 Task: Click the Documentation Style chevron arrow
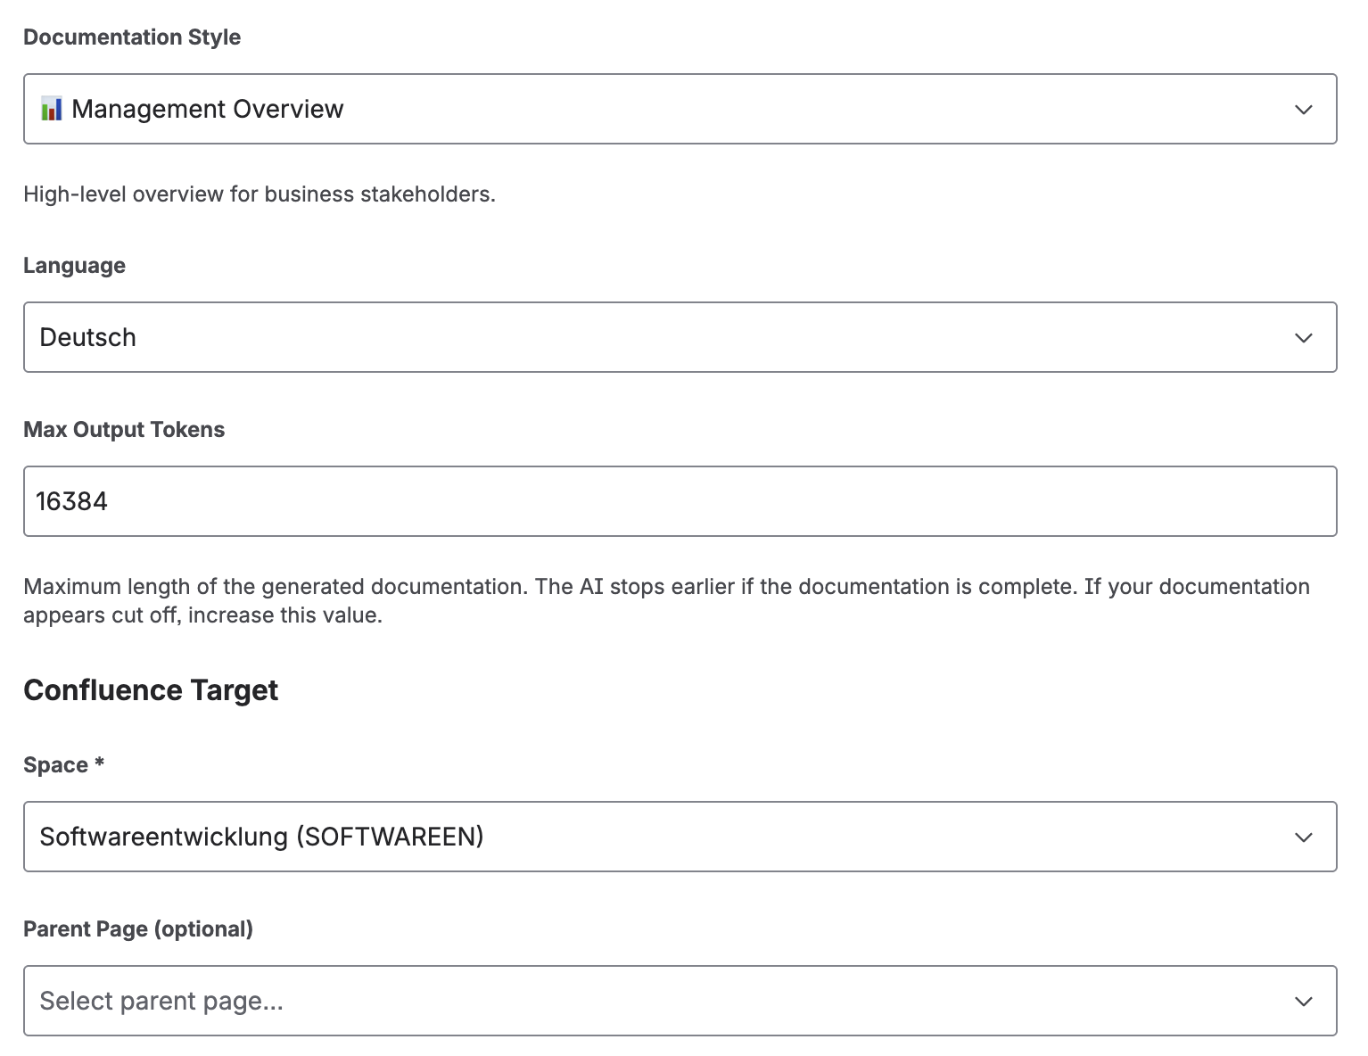pyautogui.click(x=1303, y=109)
